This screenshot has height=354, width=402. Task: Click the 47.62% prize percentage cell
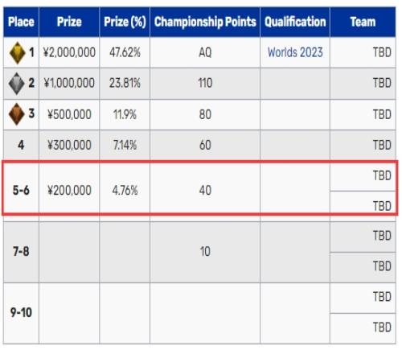pyautogui.click(x=125, y=52)
